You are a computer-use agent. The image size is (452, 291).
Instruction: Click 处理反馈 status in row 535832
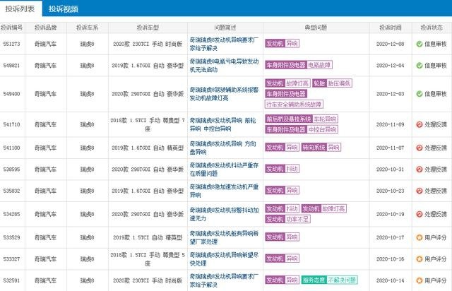coord(436,191)
